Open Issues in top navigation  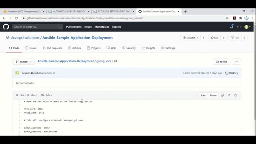click(88, 27)
